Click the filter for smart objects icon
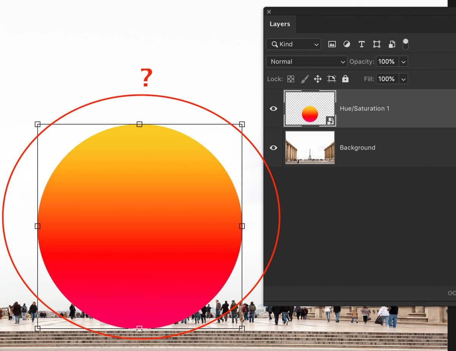The width and height of the screenshot is (456, 351). (391, 44)
